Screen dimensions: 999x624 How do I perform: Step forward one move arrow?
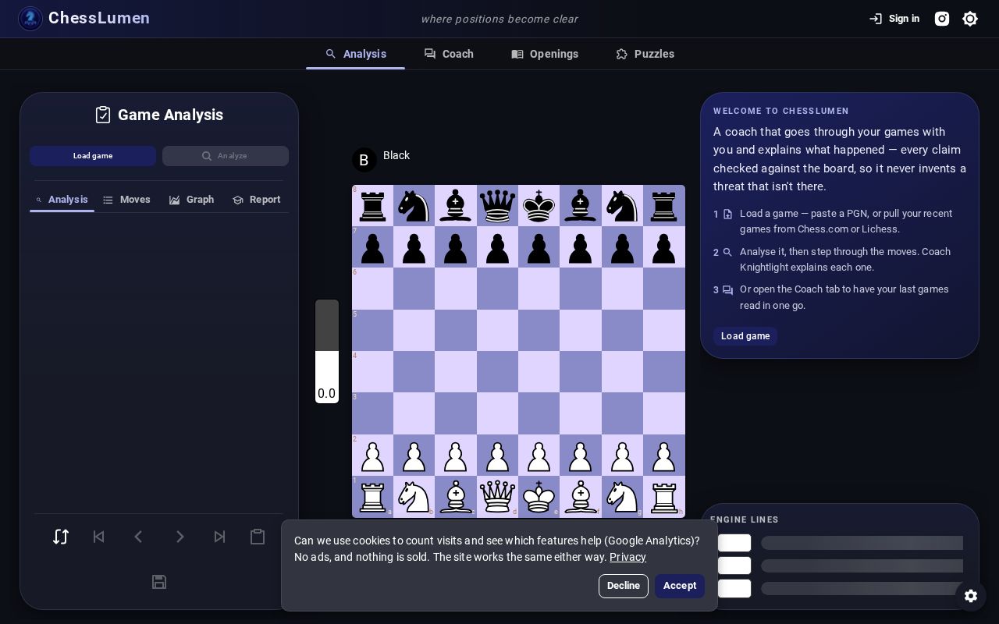(x=180, y=537)
